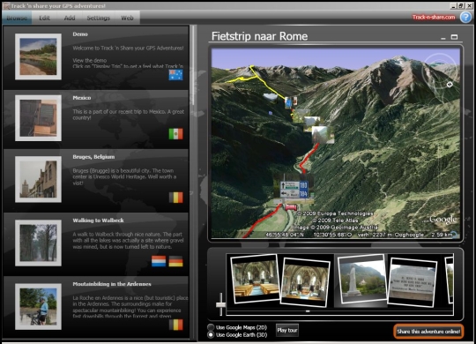The height and width of the screenshot is (344, 476).
Task: Click the Google logo on the map
Action: 443,220
